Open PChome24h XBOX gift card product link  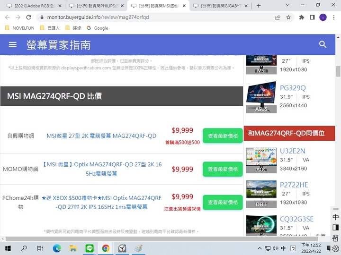[x=101, y=202]
